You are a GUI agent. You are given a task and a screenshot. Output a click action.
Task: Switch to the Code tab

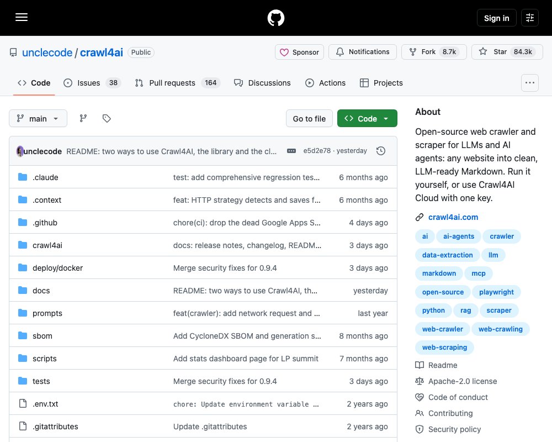coord(34,83)
